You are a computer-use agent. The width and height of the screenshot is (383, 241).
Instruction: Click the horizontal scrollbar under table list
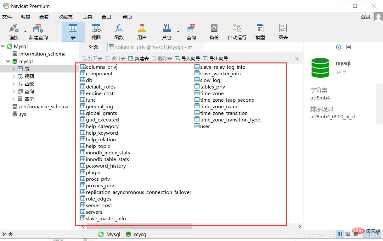135,226
